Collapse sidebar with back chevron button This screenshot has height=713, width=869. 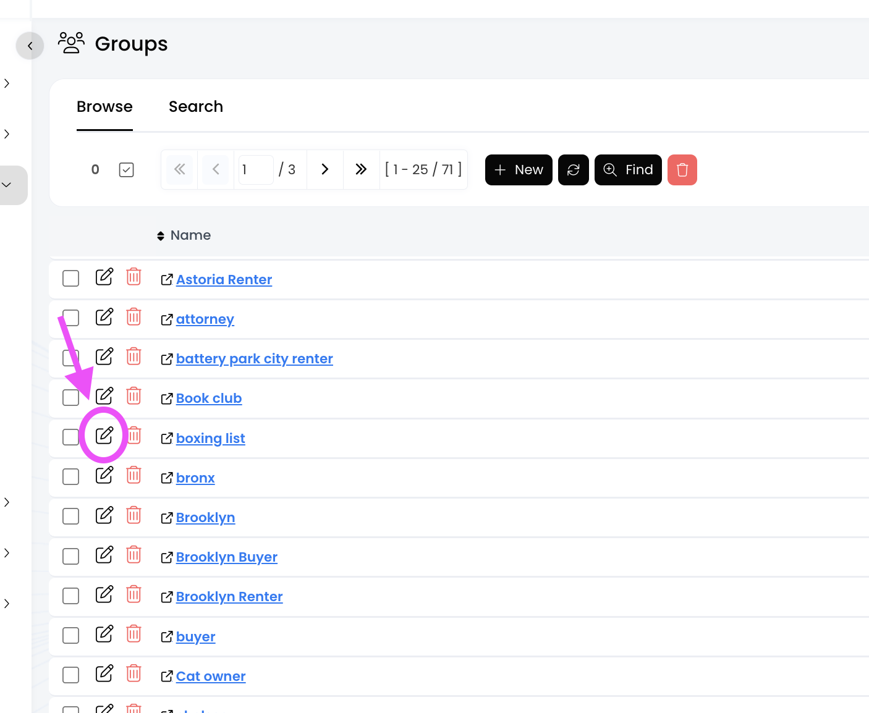(30, 46)
